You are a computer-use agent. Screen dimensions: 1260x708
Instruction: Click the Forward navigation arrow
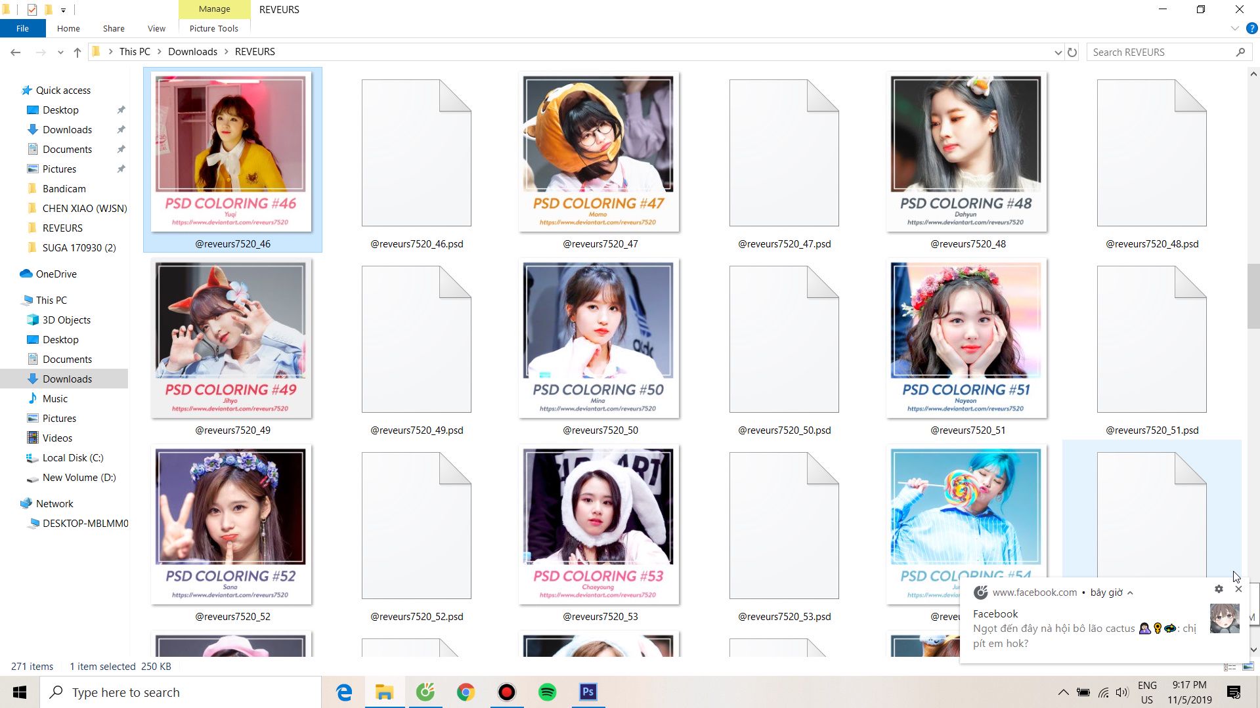40,52
